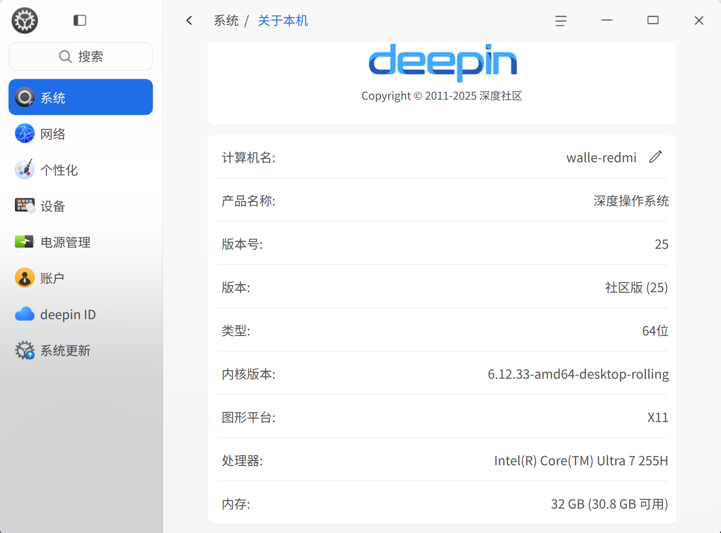Toggle the sidebar panel icon
The height and width of the screenshot is (533, 721).
pyautogui.click(x=80, y=21)
